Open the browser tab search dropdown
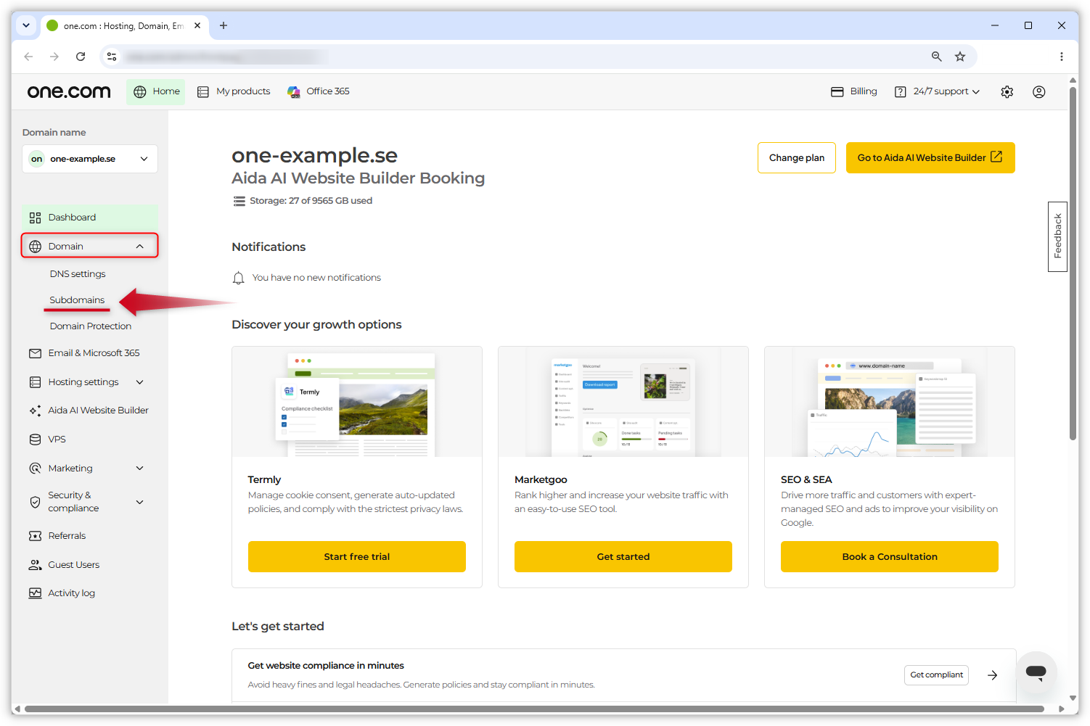This screenshot has height=726, width=1090. [26, 25]
